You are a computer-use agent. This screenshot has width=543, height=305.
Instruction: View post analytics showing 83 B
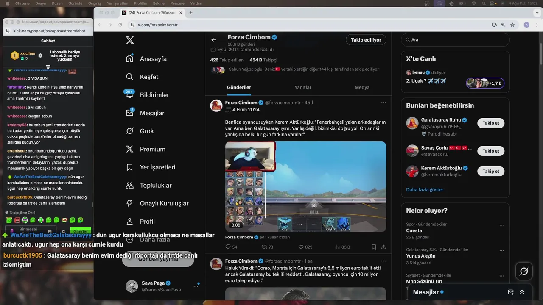pos(342,247)
